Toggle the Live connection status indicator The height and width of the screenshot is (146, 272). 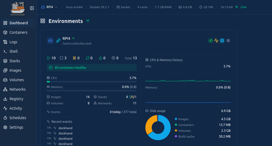[241, 7]
